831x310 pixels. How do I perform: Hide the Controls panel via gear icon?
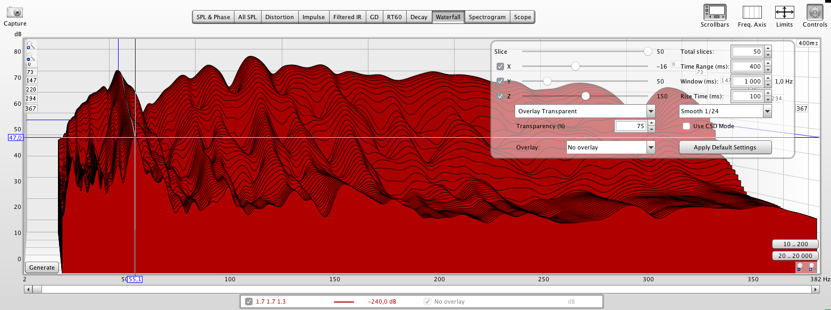(x=815, y=12)
